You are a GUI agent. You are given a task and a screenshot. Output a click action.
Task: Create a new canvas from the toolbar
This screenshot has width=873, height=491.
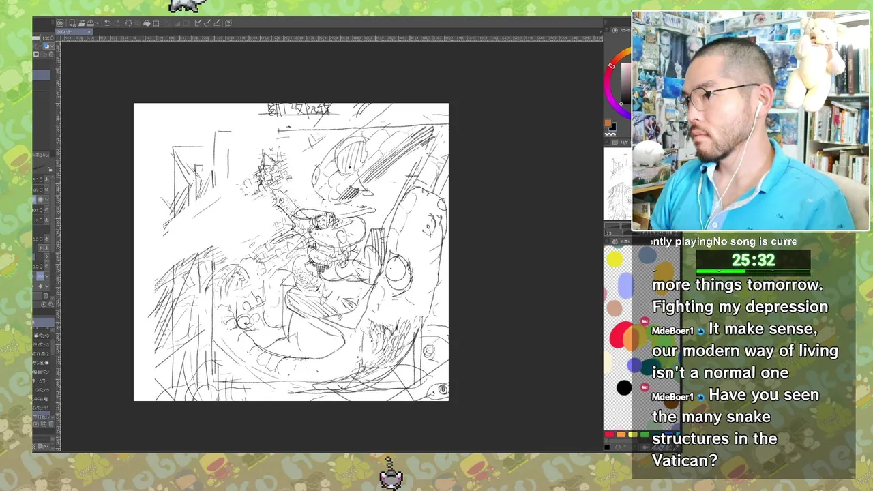(72, 23)
